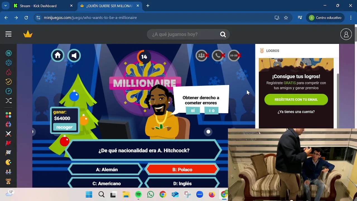357x201 pixels.
Task: Reload the current page
Action: 26,18
